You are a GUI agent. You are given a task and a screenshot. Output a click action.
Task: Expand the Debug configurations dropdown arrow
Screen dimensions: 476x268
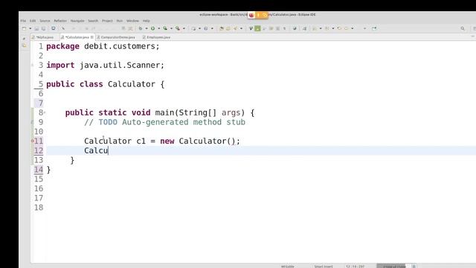point(146,28)
